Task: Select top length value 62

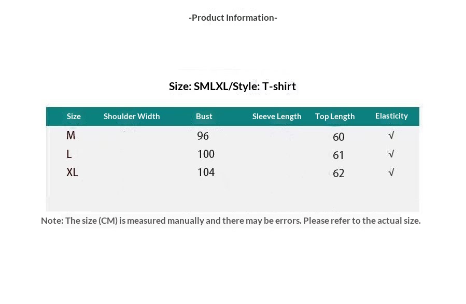Action: tap(338, 173)
